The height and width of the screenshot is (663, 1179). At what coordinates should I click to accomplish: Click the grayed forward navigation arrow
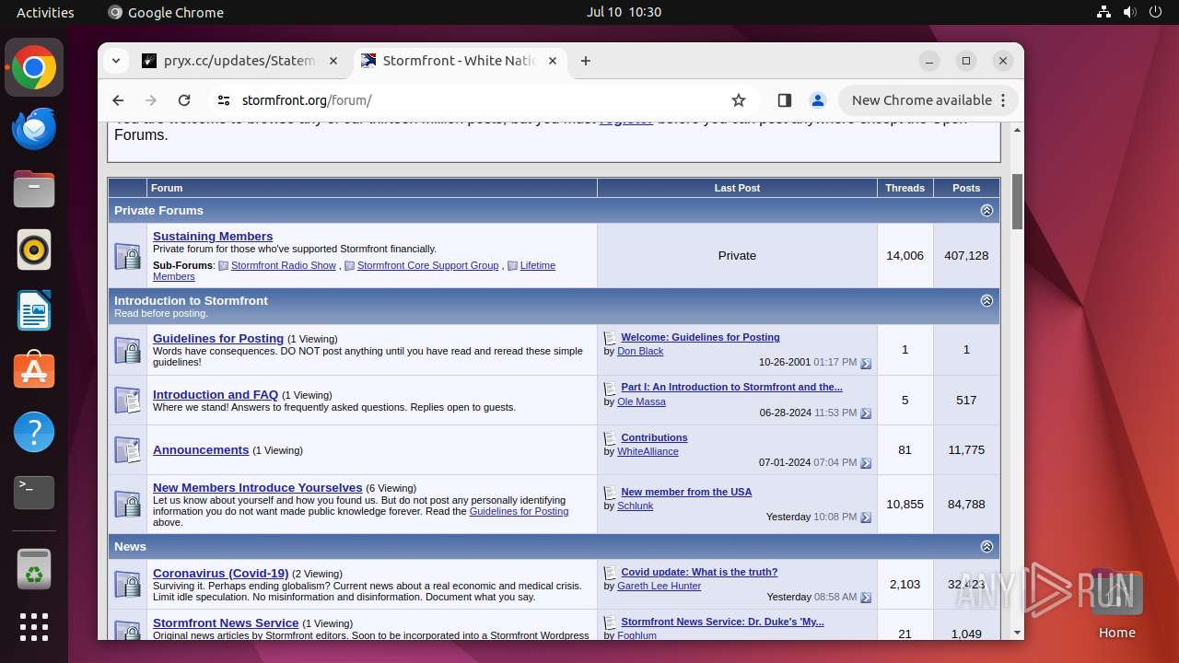[151, 100]
